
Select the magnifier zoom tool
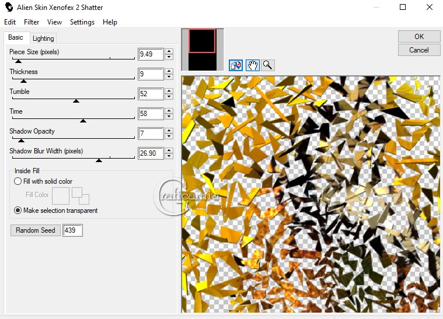pos(267,65)
